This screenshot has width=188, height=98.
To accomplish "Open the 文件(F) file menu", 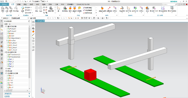I will coord(4,4).
